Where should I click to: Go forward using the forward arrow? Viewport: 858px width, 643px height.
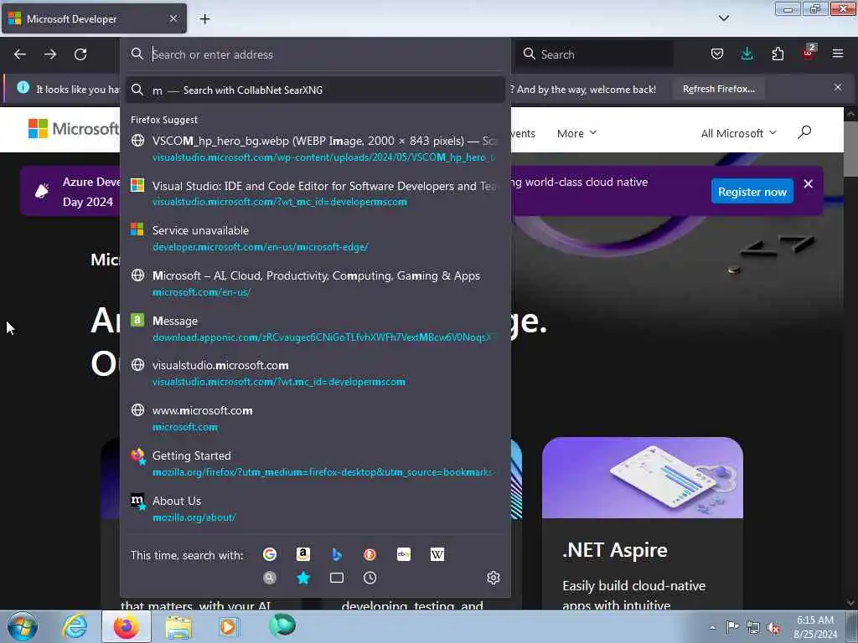(x=50, y=54)
